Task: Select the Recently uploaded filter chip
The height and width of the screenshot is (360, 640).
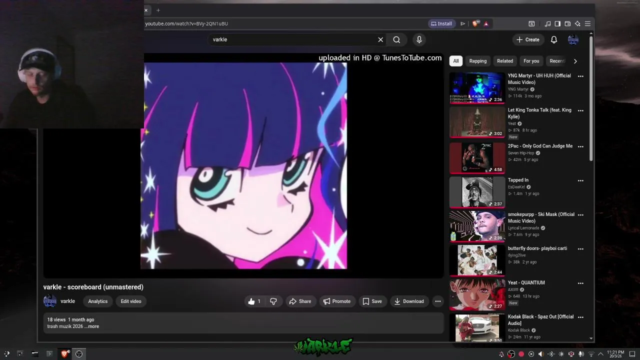Action: click(556, 61)
